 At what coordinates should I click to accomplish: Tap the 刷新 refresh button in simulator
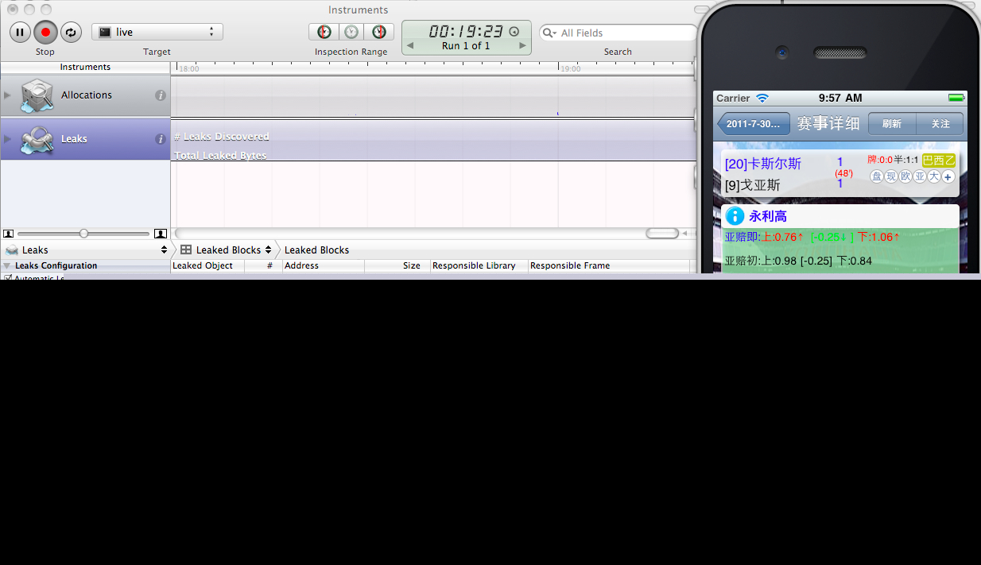click(892, 124)
